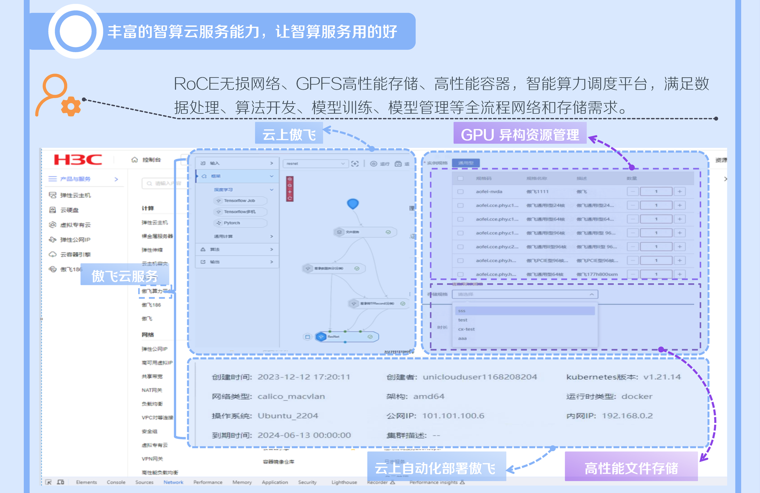
Task: Toggle the select-all checkbox in table header
Action: [x=460, y=178]
